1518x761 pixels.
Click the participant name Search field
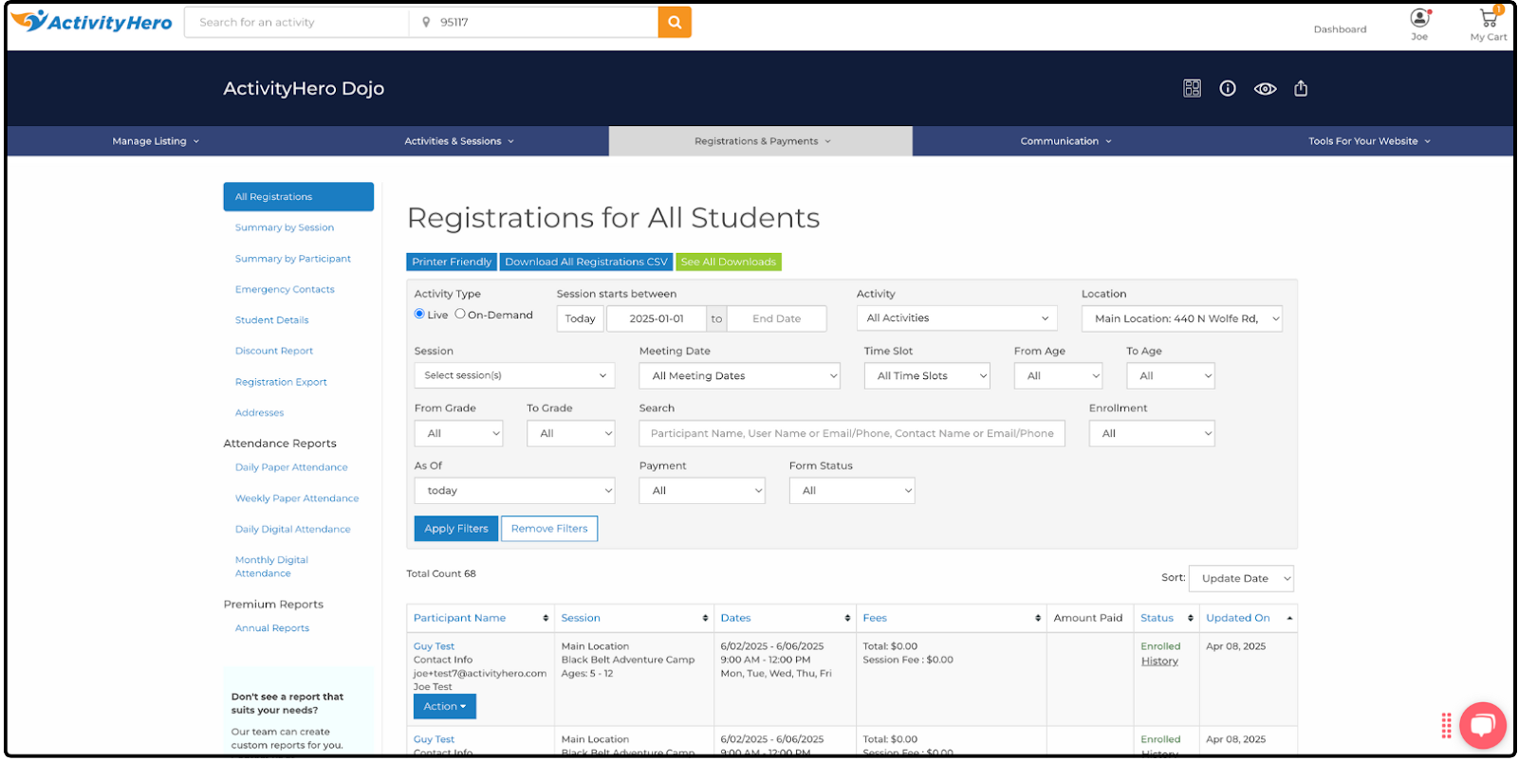click(852, 433)
